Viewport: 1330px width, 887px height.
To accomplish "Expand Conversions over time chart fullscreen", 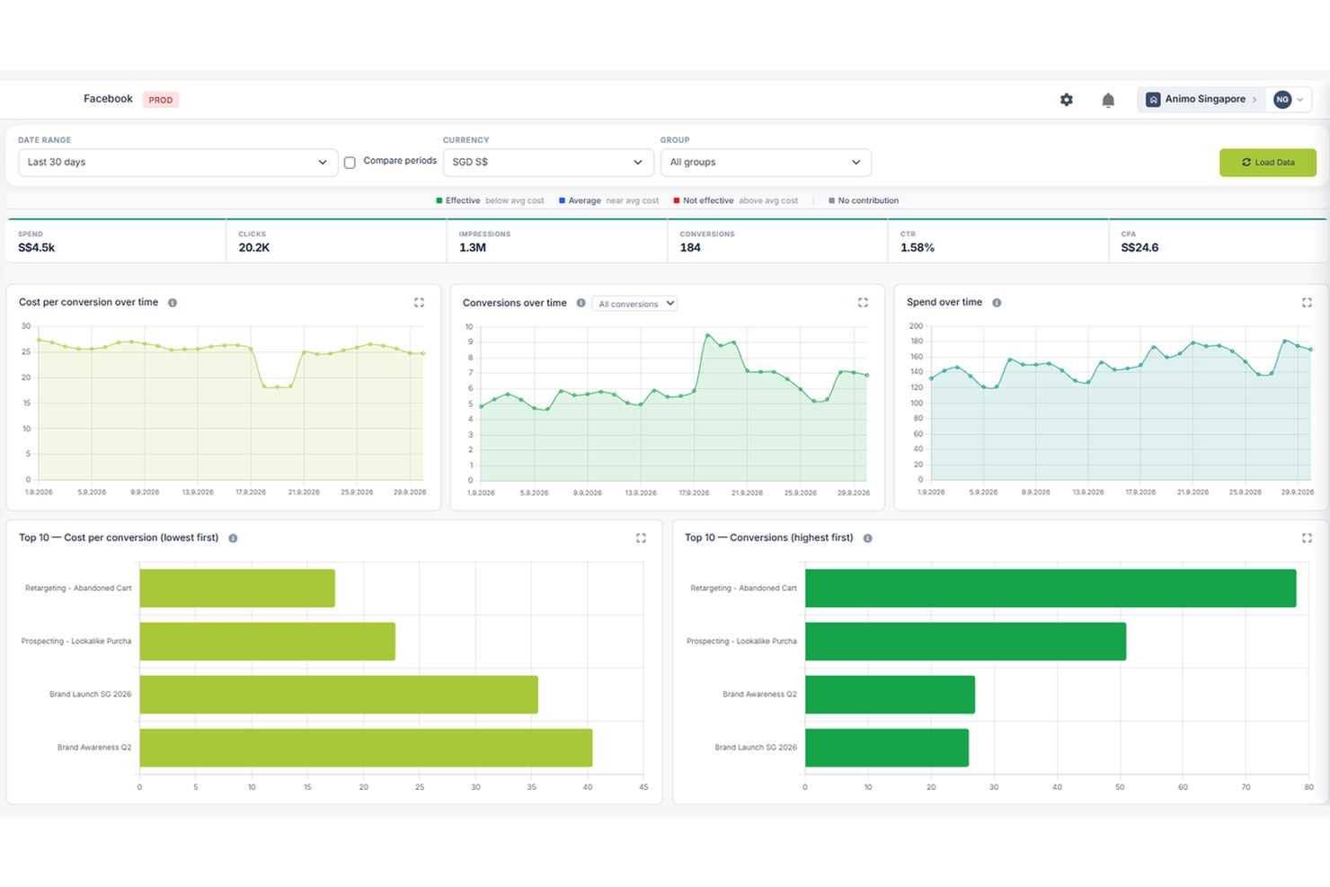I will click(863, 303).
